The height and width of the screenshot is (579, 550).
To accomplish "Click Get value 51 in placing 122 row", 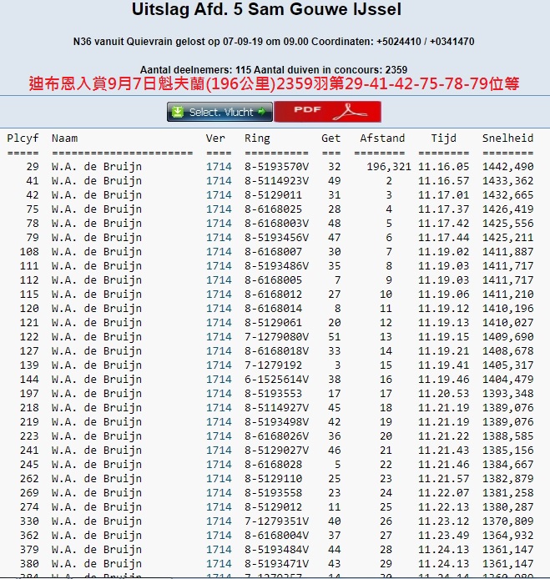I will click(335, 337).
